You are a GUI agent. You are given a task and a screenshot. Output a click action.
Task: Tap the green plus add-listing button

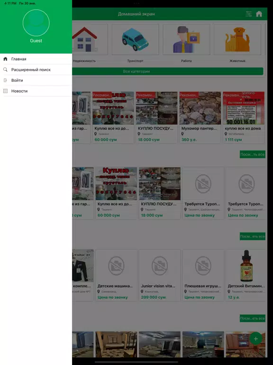pyautogui.click(x=256, y=339)
